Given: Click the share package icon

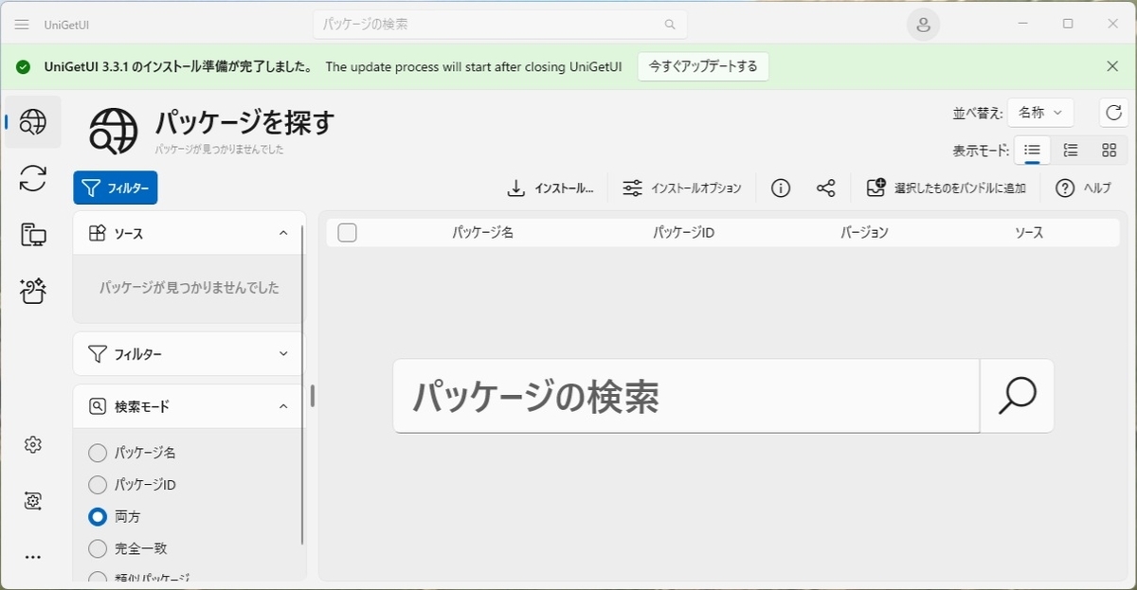Looking at the screenshot, I should click(826, 188).
